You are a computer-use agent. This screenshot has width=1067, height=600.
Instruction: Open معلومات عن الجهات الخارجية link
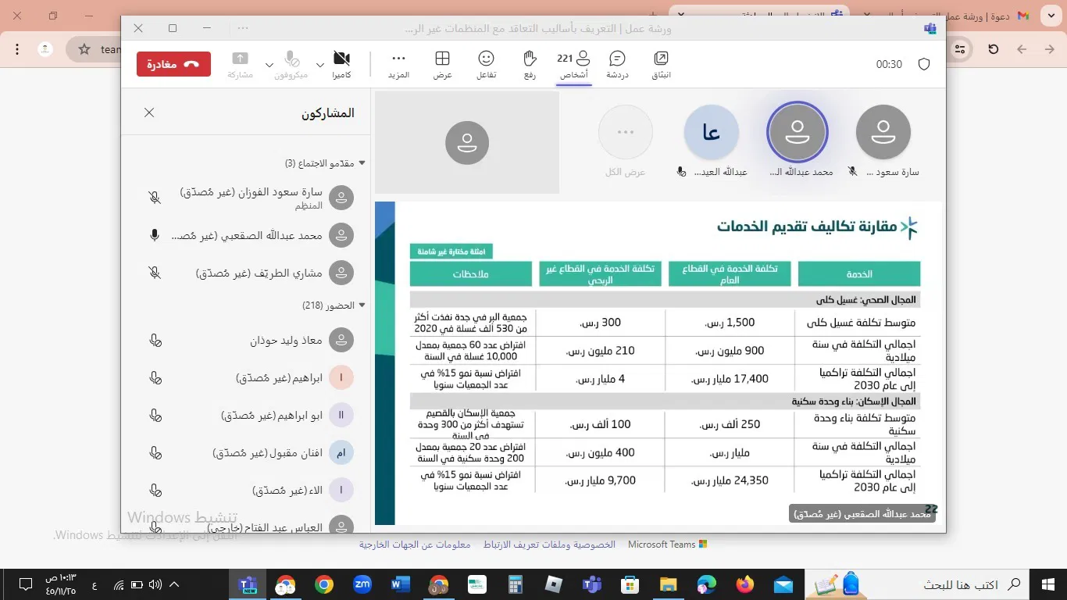415,545
